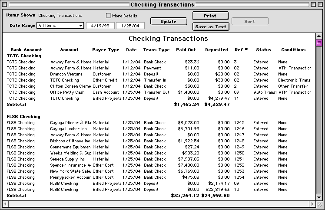Enable the More Details checkbox

pos(109,16)
